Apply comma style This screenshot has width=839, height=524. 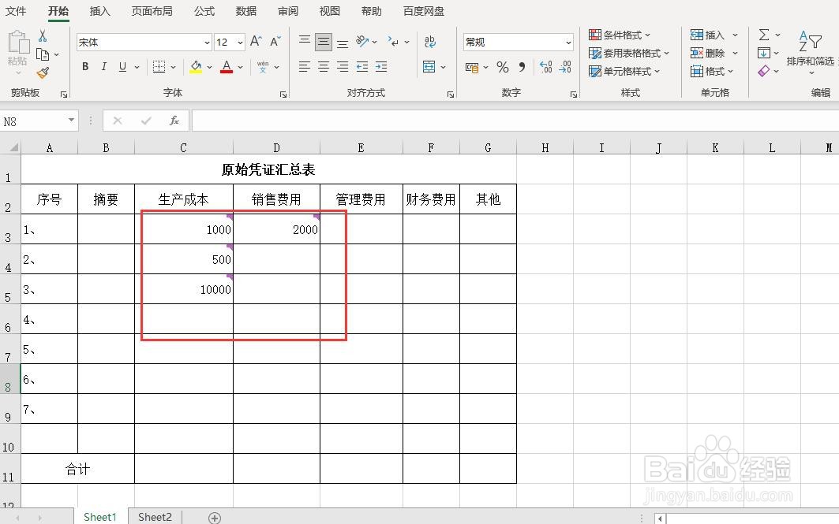522,67
